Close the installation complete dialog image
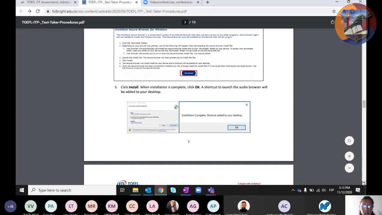Viewport: 382px width, 215px height. 247,105
